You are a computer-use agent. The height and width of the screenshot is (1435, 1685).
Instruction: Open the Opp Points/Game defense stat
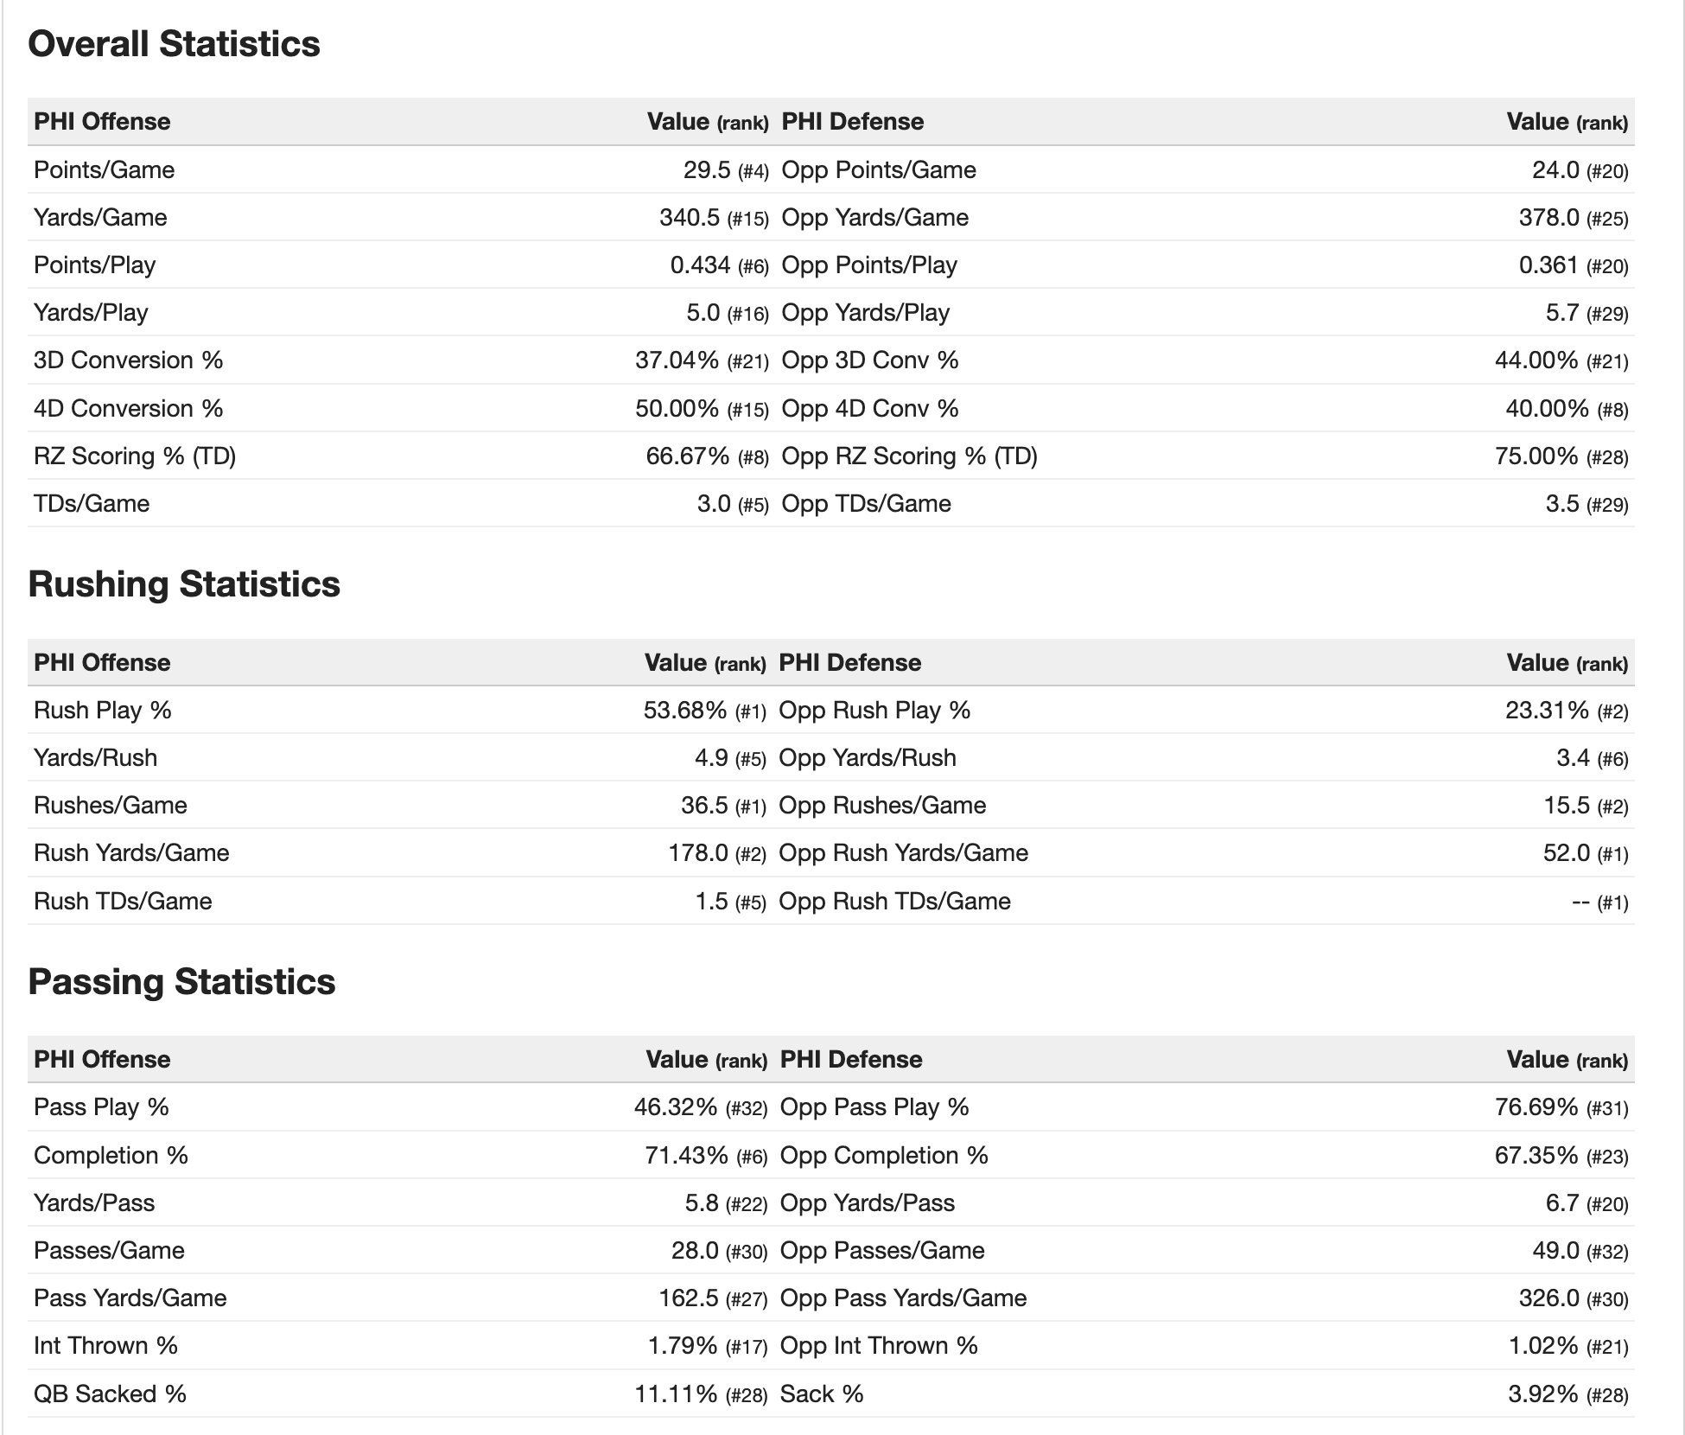pyautogui.click(x=879, y=169)
